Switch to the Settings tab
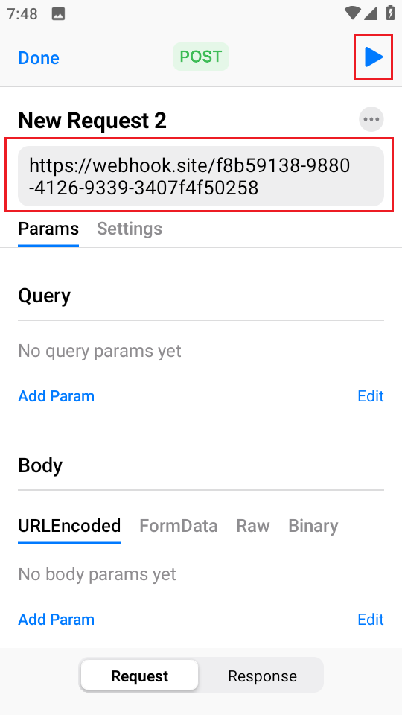Image resolution: width=402 pixels, height=715 pixels. pyautogui.click(x=130, y=229)
